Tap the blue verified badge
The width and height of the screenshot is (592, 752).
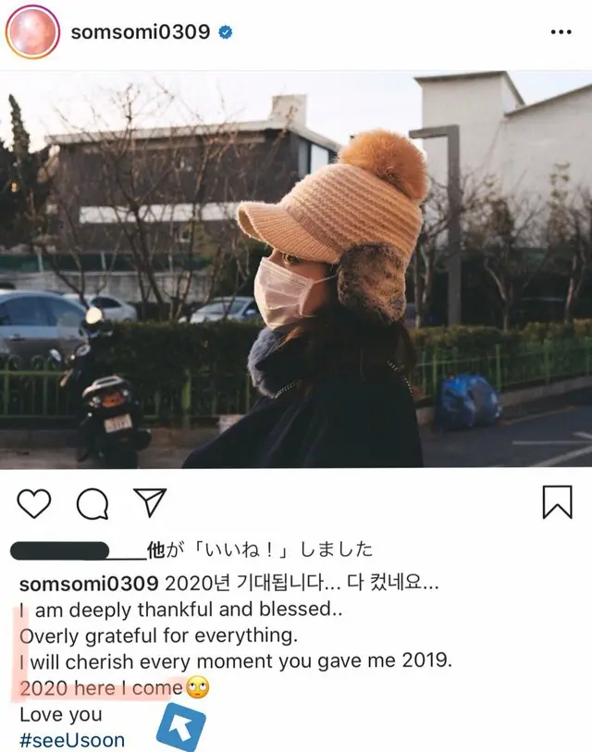[x=226, y=32]
